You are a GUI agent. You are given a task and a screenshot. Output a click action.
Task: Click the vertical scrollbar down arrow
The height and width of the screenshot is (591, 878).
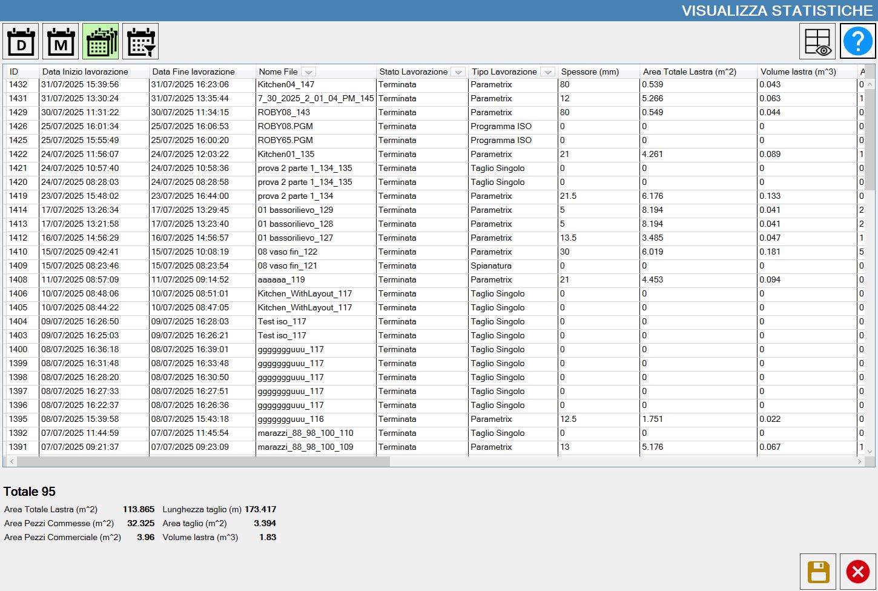[x=870, y=451]
